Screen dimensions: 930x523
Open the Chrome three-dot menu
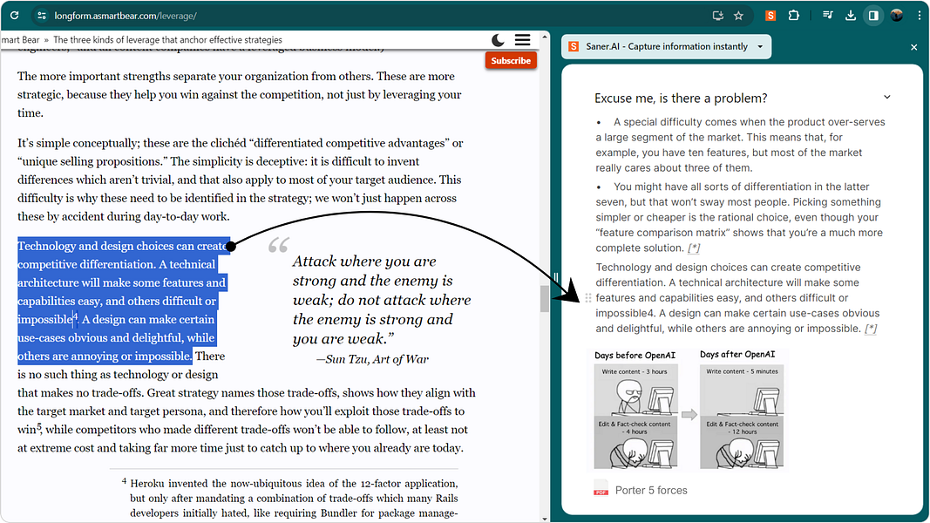[x=919, y=16]
